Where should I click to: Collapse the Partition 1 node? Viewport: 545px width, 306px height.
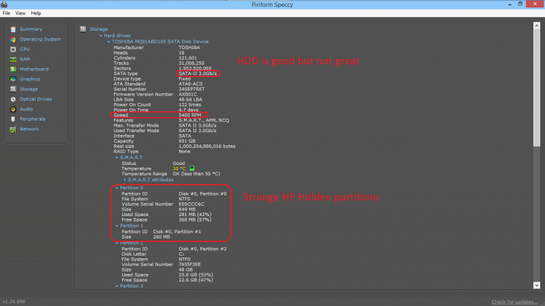[x=116, y=226]
